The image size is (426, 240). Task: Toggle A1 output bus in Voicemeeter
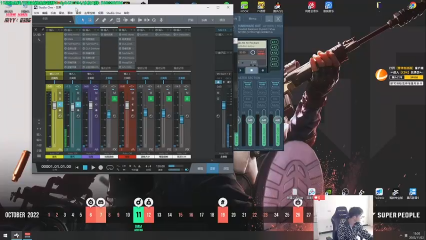(x=274, y=42)
